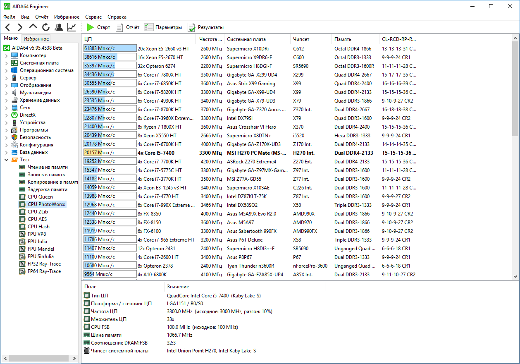520x364 pixels.
Task: Sort by the ЦП column header
Action: click(x=139, y=39)
